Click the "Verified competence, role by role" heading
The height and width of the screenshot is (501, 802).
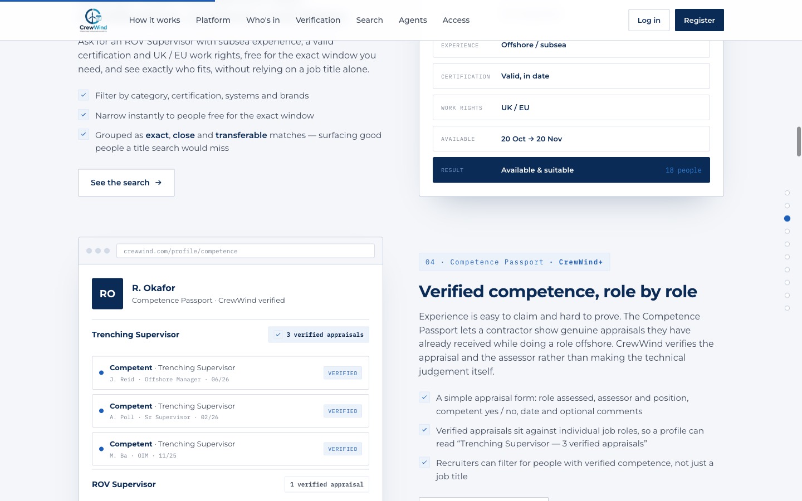point(558,292)
